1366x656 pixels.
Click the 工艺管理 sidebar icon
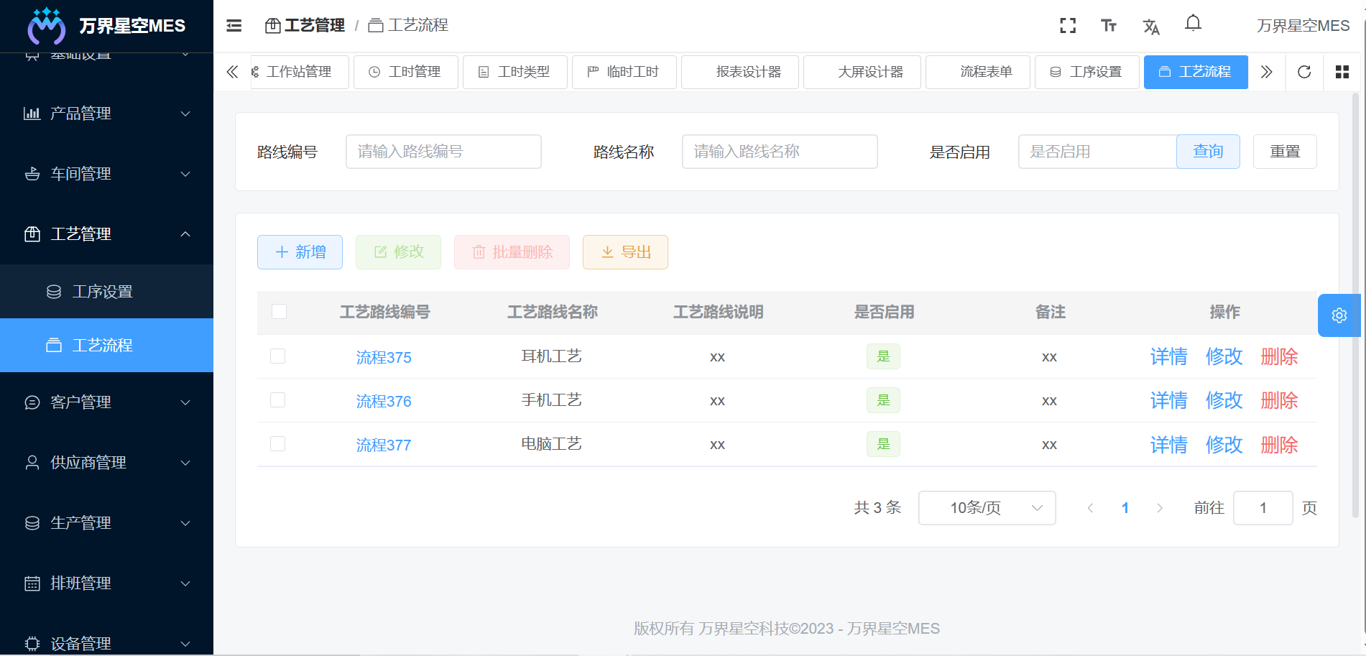[x=32, y=234]
